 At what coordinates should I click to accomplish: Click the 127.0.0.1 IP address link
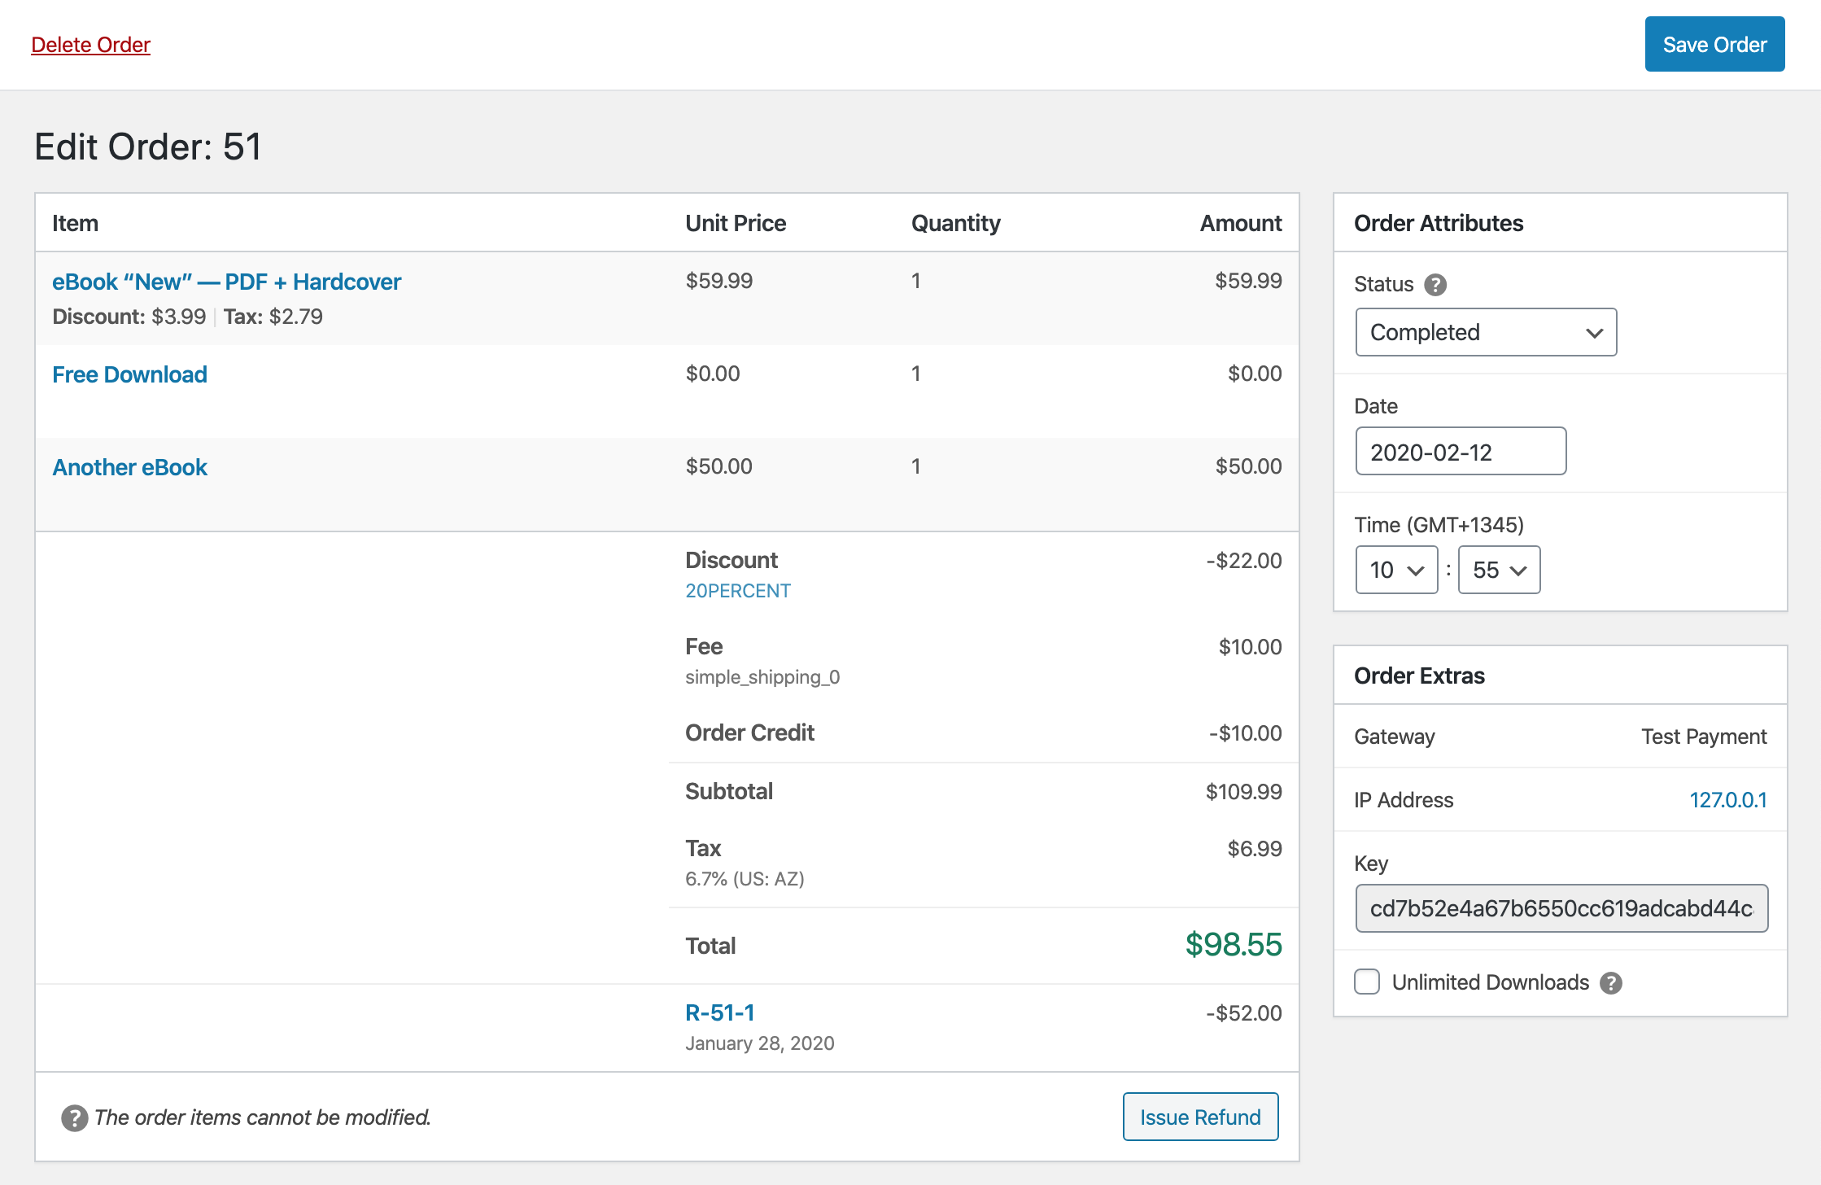(1727, 800)
